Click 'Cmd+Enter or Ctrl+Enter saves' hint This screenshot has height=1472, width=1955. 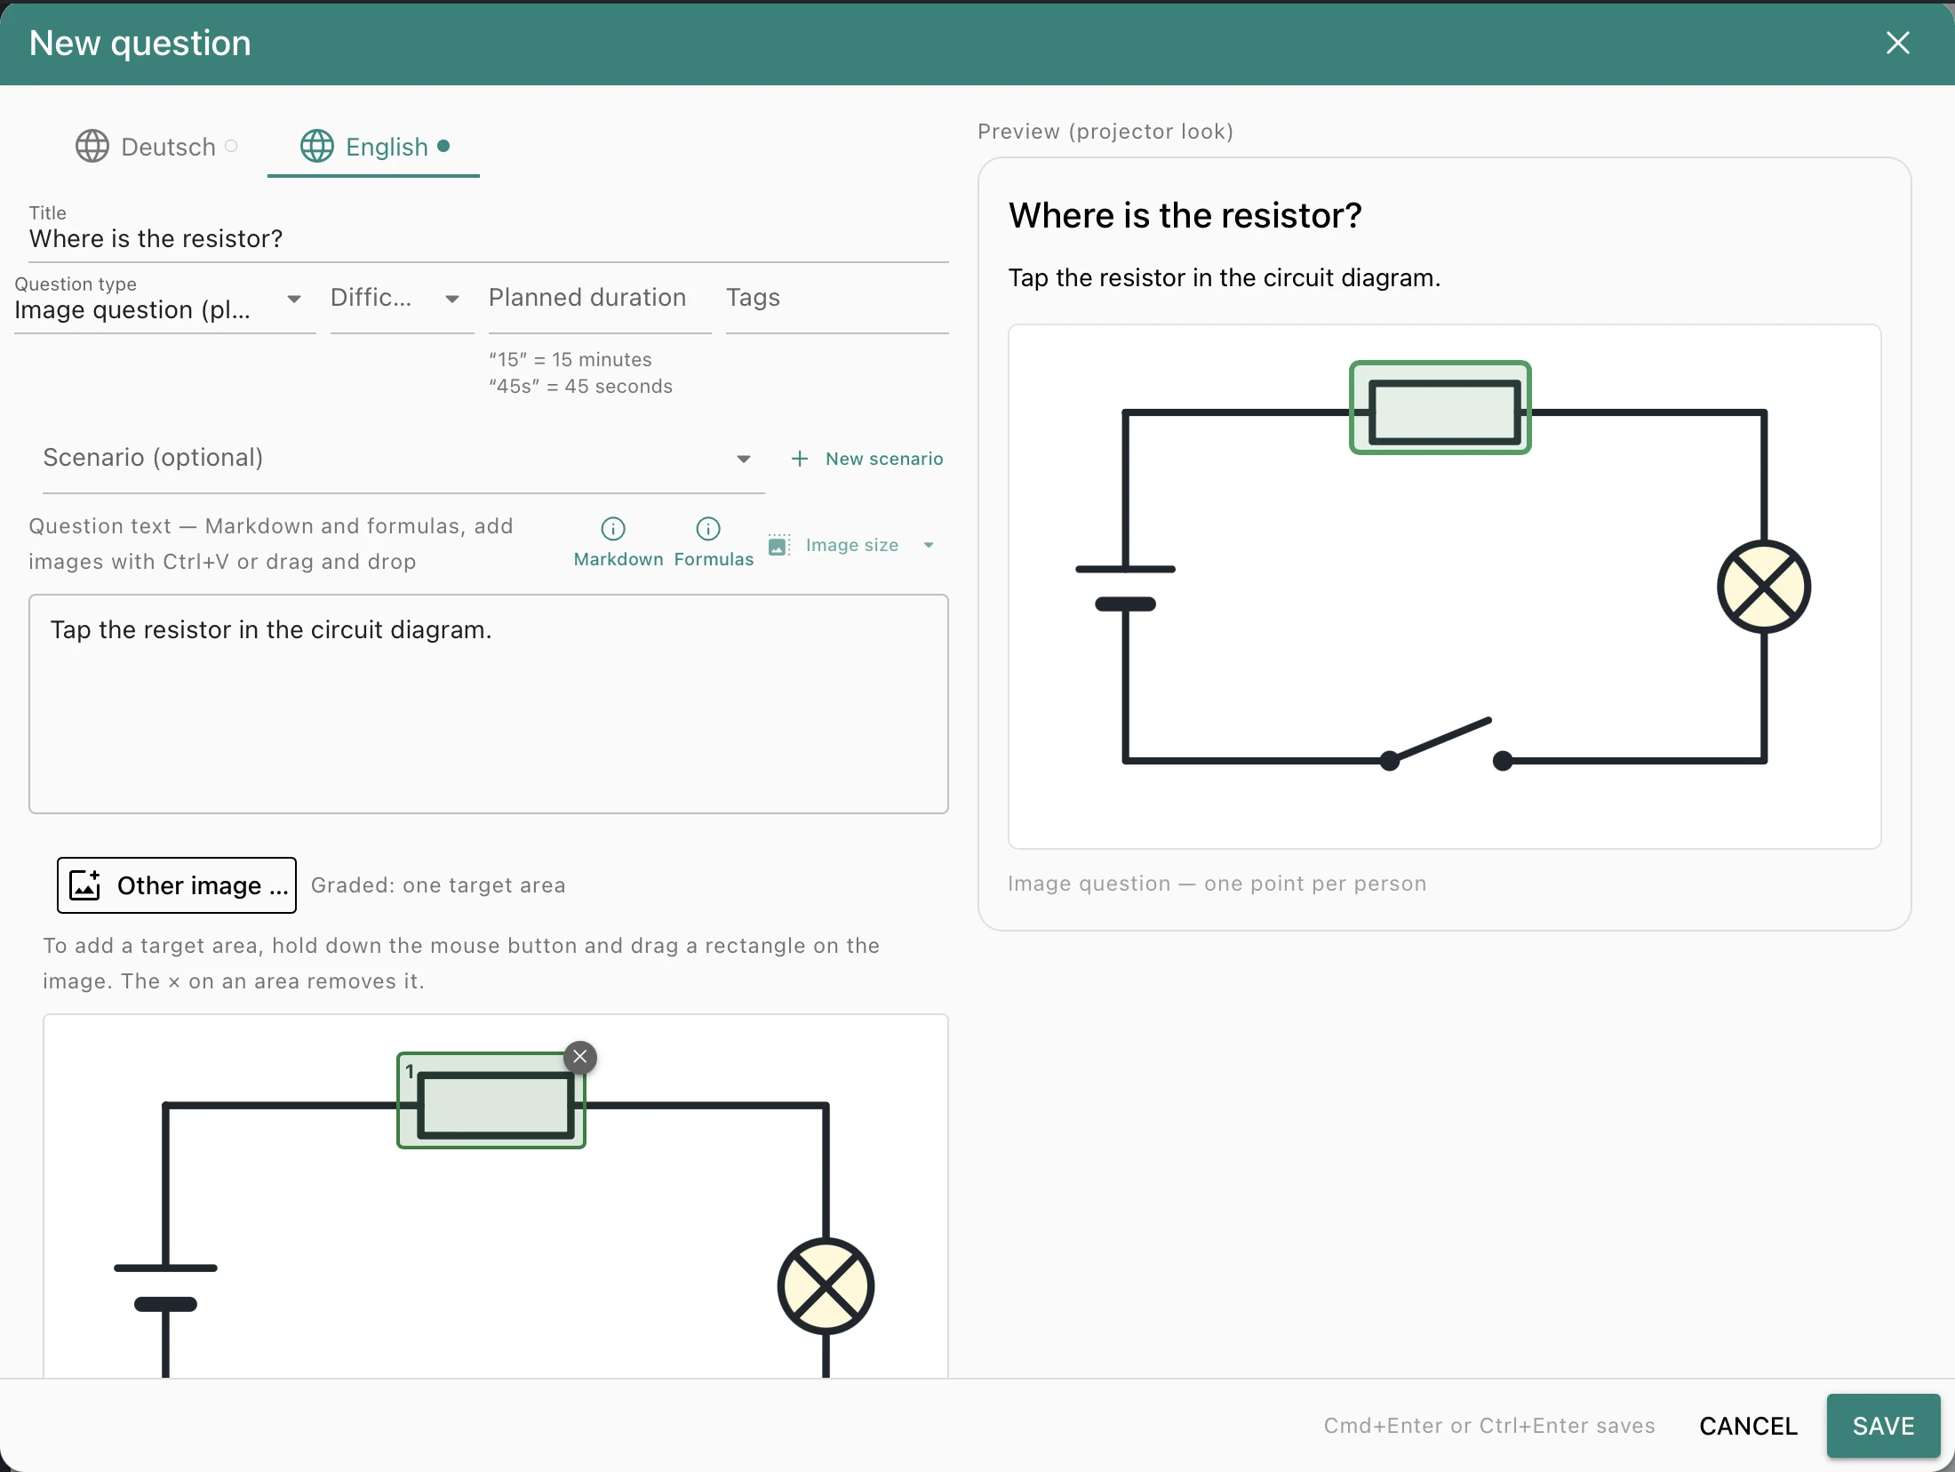pos(1489,1426)
